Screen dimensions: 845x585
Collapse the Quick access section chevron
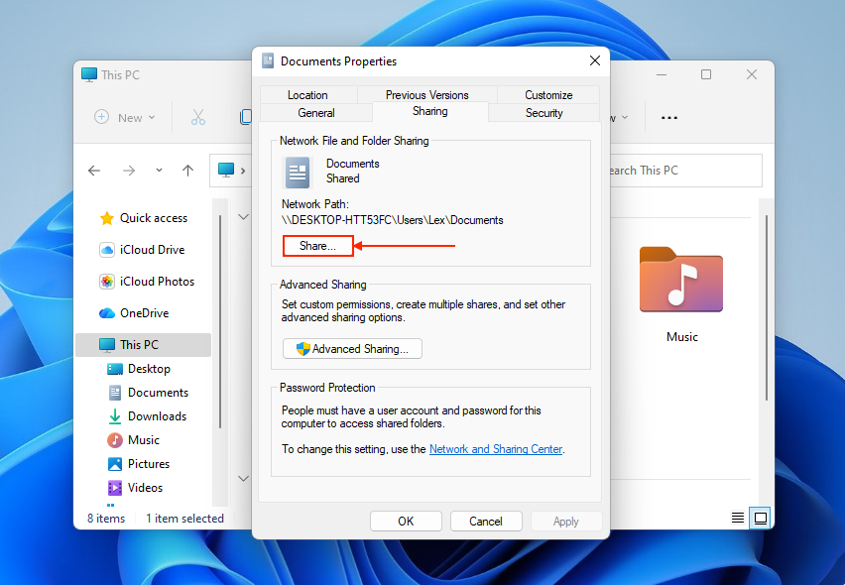(x=243, y=215)
